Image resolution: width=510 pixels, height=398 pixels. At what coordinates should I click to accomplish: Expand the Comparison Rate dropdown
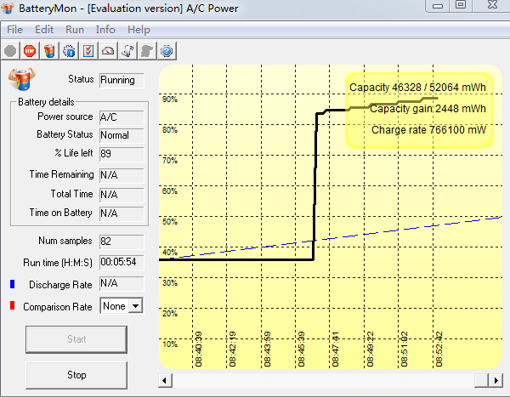click(136, 306)
